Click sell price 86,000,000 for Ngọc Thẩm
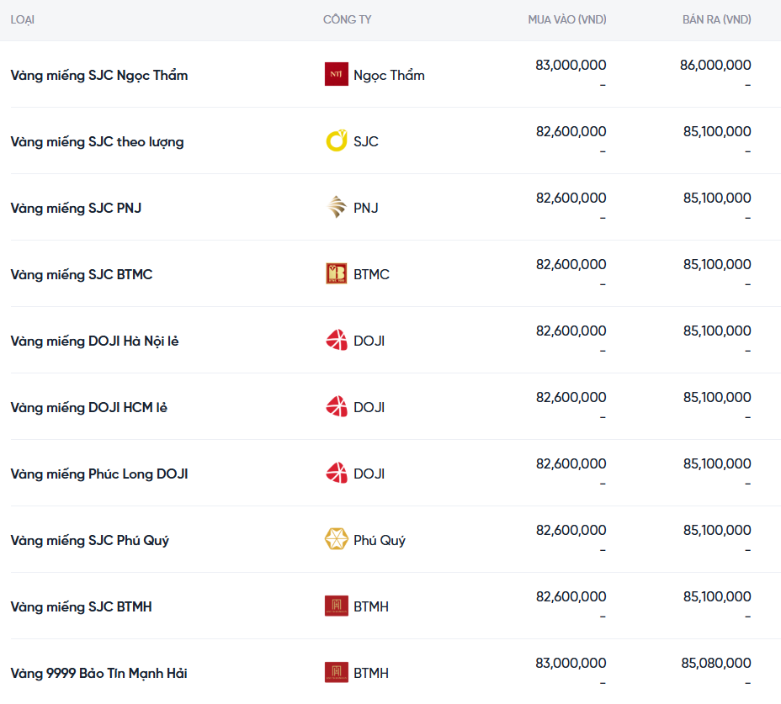This screenshot has height=704, width=781. coord(715,66)
